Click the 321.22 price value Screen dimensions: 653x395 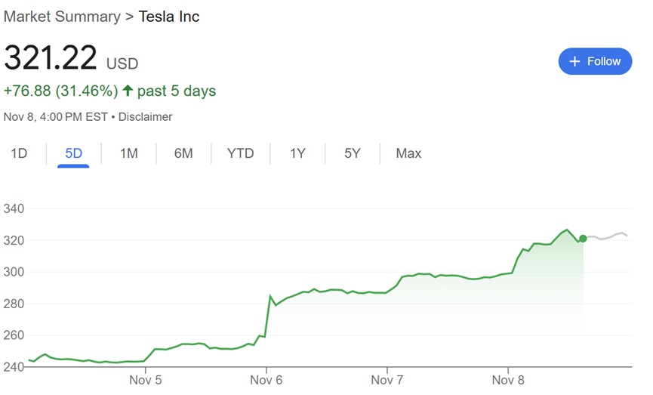coord(51,58)
